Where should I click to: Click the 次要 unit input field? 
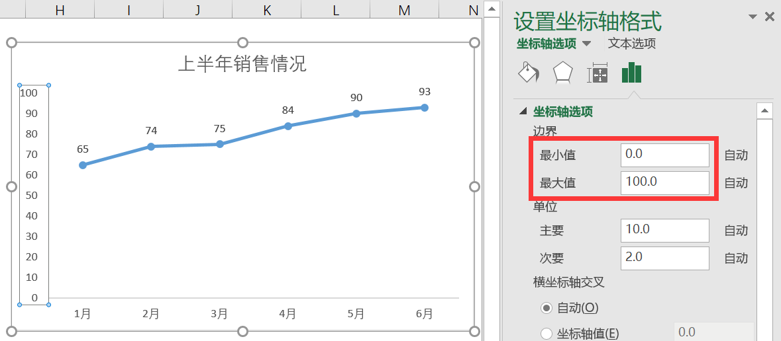665,258
